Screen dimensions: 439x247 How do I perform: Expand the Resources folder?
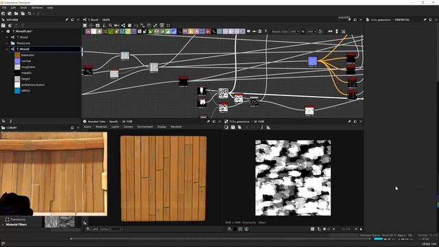tap(7, 43)
